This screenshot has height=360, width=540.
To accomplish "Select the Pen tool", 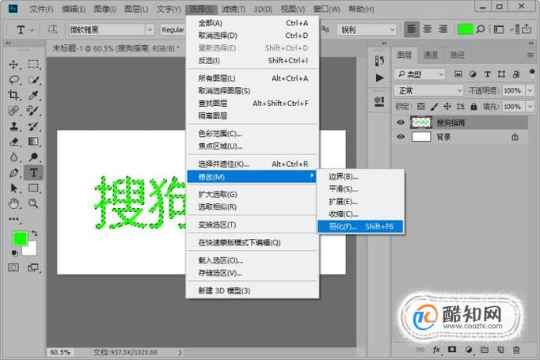I will pyautogui.click(x=13, y=172).
